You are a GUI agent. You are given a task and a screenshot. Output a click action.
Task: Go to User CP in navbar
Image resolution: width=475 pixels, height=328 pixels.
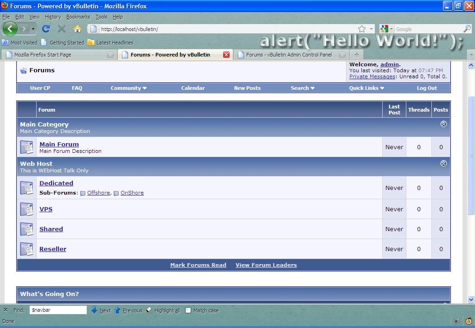(x=40, y=88)
